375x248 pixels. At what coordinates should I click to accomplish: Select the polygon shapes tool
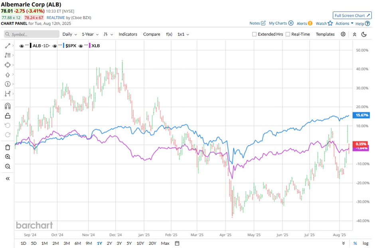click(x=8, y=65)
